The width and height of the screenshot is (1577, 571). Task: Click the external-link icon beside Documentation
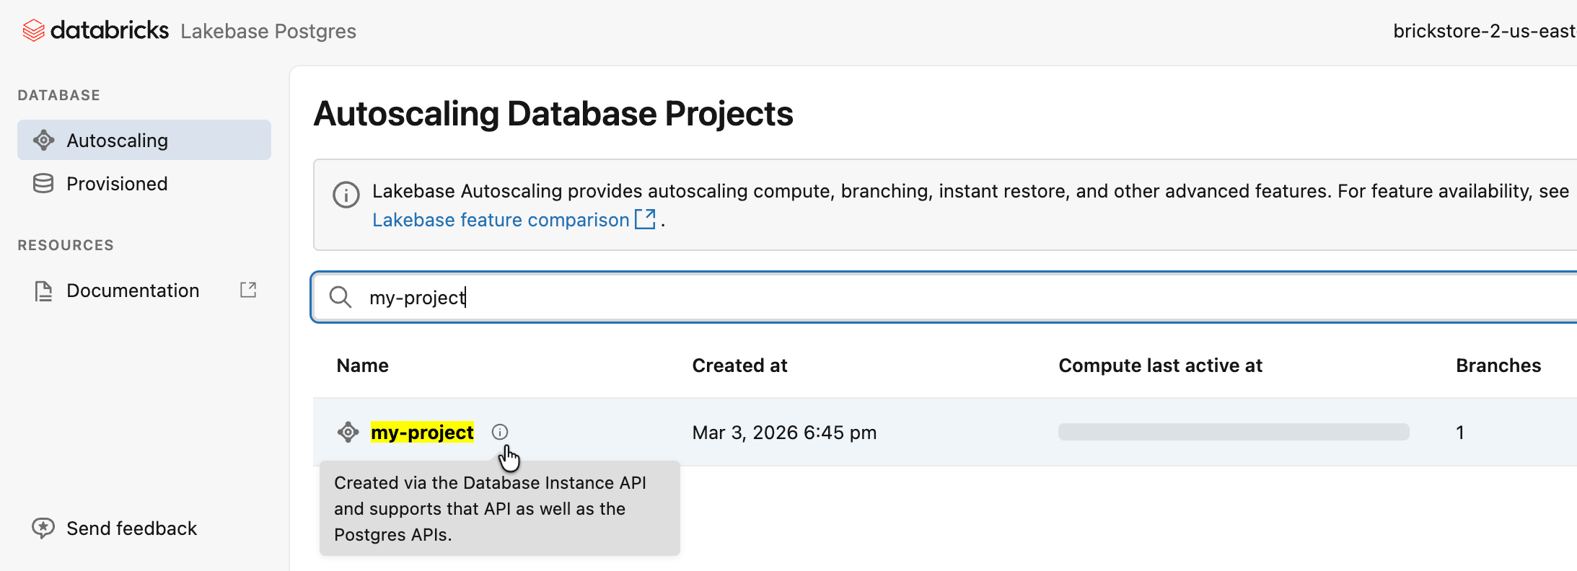[248, 290]
